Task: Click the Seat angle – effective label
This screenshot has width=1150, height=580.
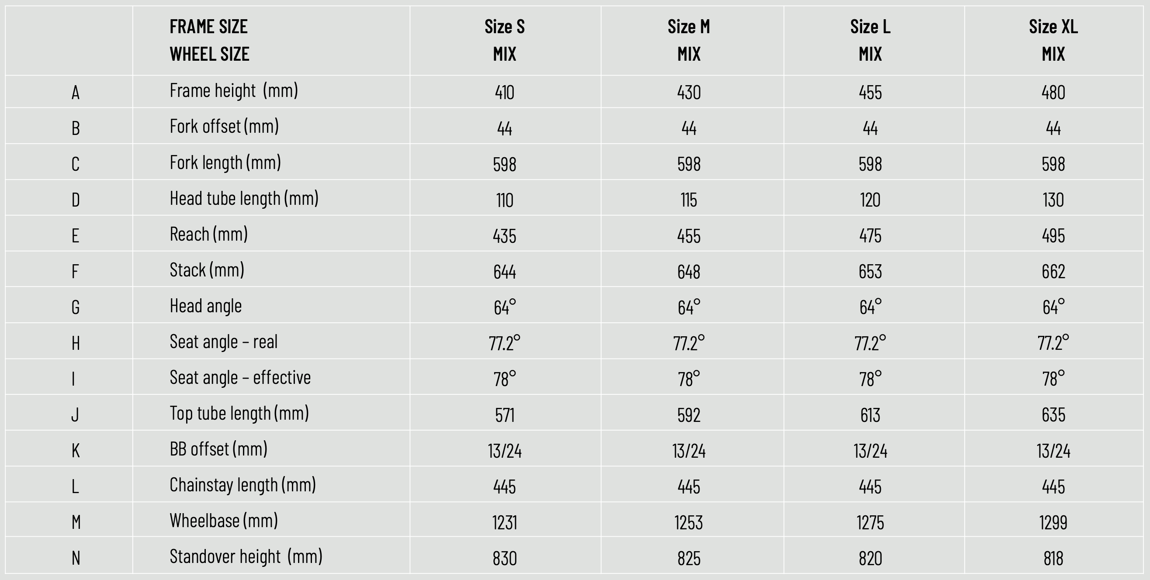Action: [x=240, y=378]
